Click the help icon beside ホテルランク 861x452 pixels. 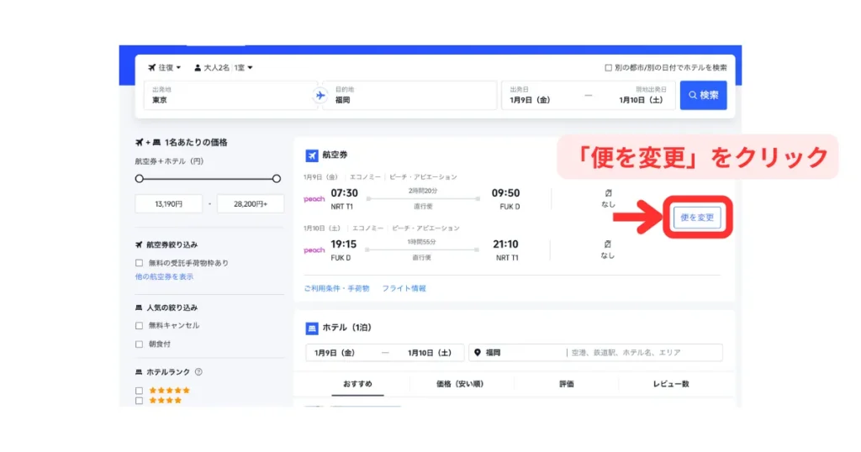point(198,372)
